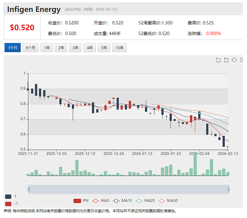Toggle the IFN candlestick series in legend
Screen dimensions: 247x218
[x=81, y=201]
